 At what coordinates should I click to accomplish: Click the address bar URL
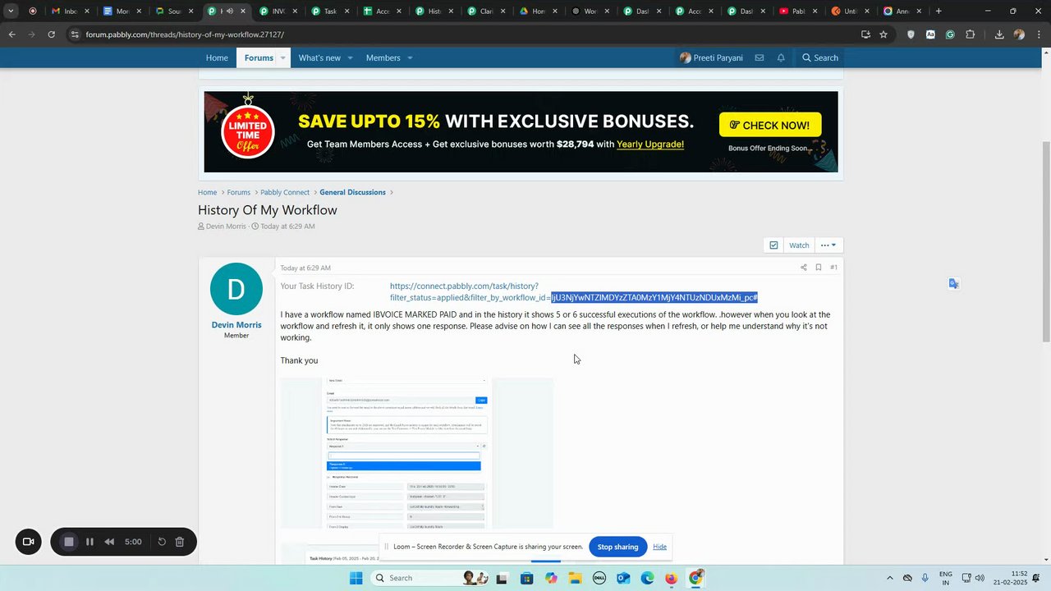pos(185,34)
